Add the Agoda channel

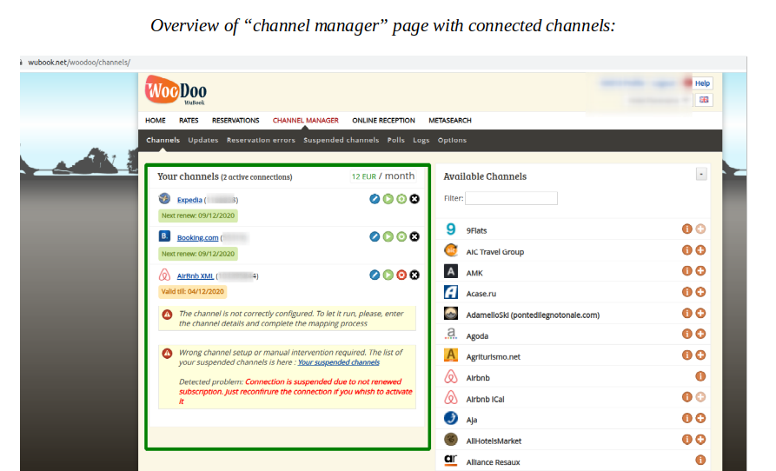coord(700,334)
